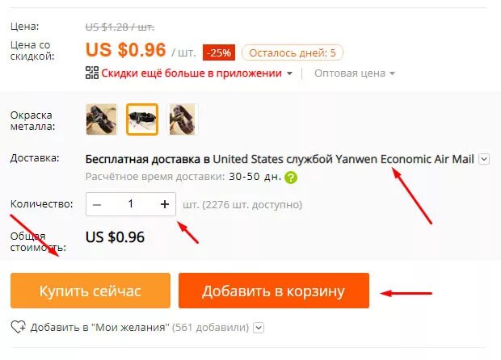Decrease quantity with the minus button

pos(97,204)
